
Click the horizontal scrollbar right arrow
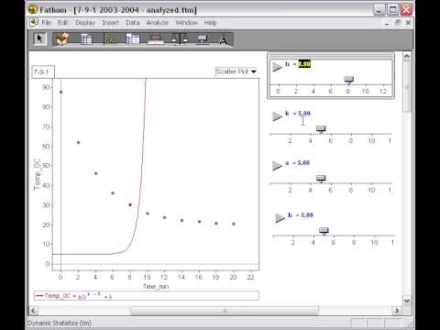[x=397, y=311]
